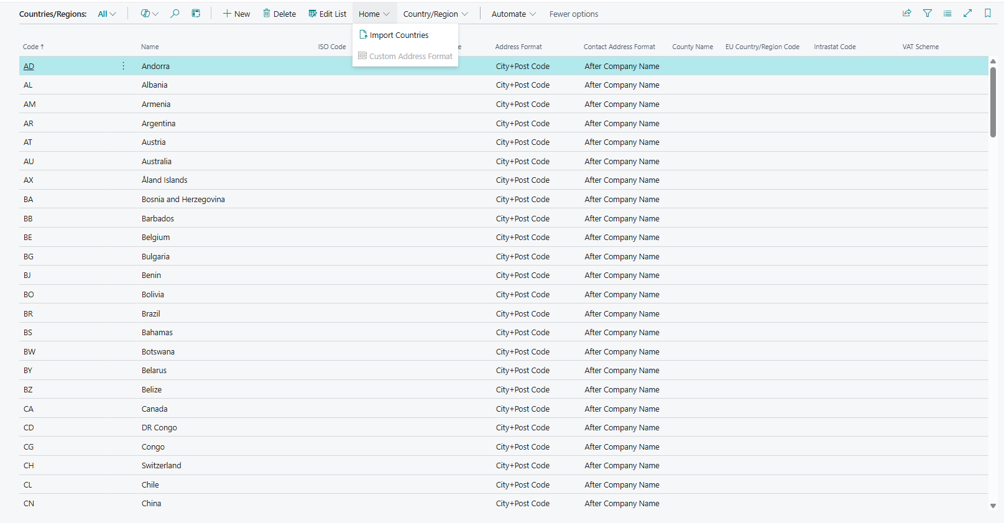Image resolution: width=1004 pixels, height=523 pixels.
Task: Open the three-dot row menu for Andorra
Action: click(x=123, y=66)
